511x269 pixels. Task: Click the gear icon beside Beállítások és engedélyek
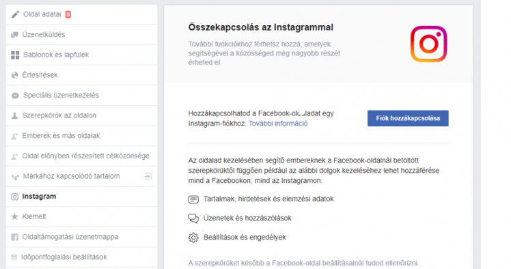[193, 238]
